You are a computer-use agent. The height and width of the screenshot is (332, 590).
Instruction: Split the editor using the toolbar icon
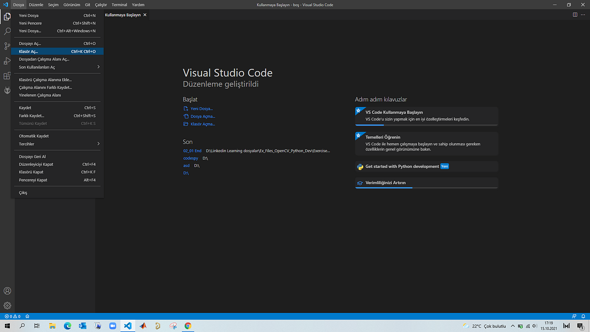pos(575,15)
